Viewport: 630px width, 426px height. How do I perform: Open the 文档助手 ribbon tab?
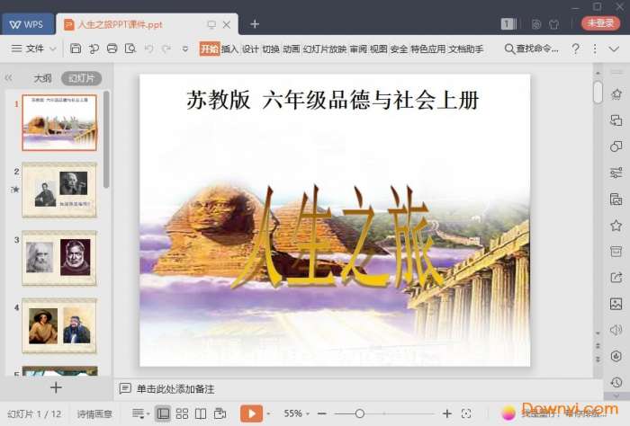click(x=465, y=49)
